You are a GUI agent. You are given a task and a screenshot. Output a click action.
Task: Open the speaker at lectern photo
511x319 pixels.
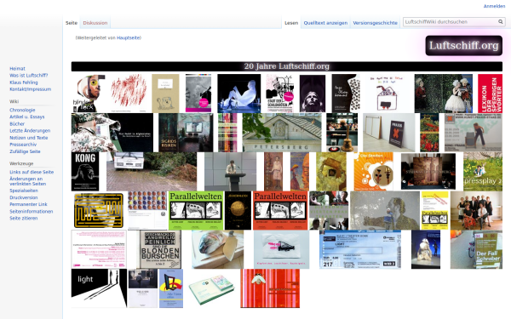coord(231,172)
